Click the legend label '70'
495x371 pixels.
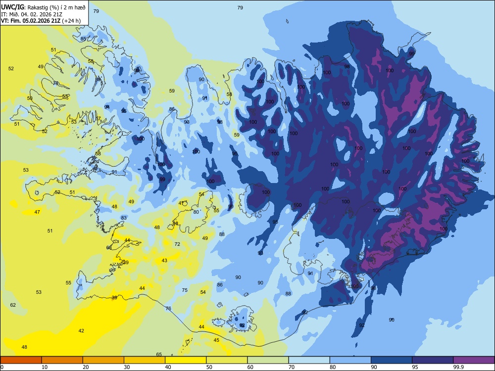tap(292, 367)
